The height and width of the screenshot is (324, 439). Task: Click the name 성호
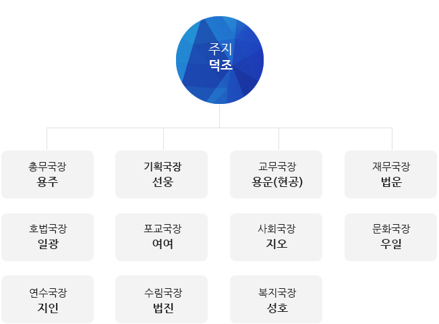(x=277, y=308)
